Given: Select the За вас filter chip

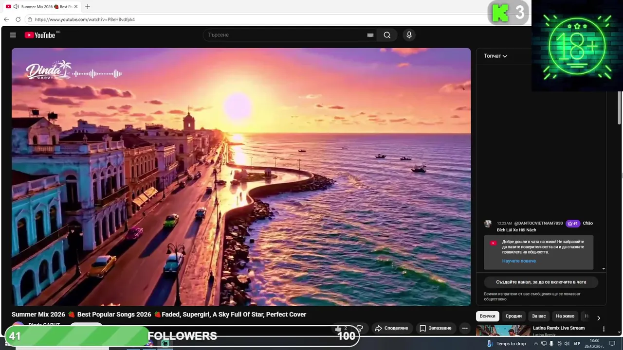Looking at the screenshot, I should (x=539, y=316).
